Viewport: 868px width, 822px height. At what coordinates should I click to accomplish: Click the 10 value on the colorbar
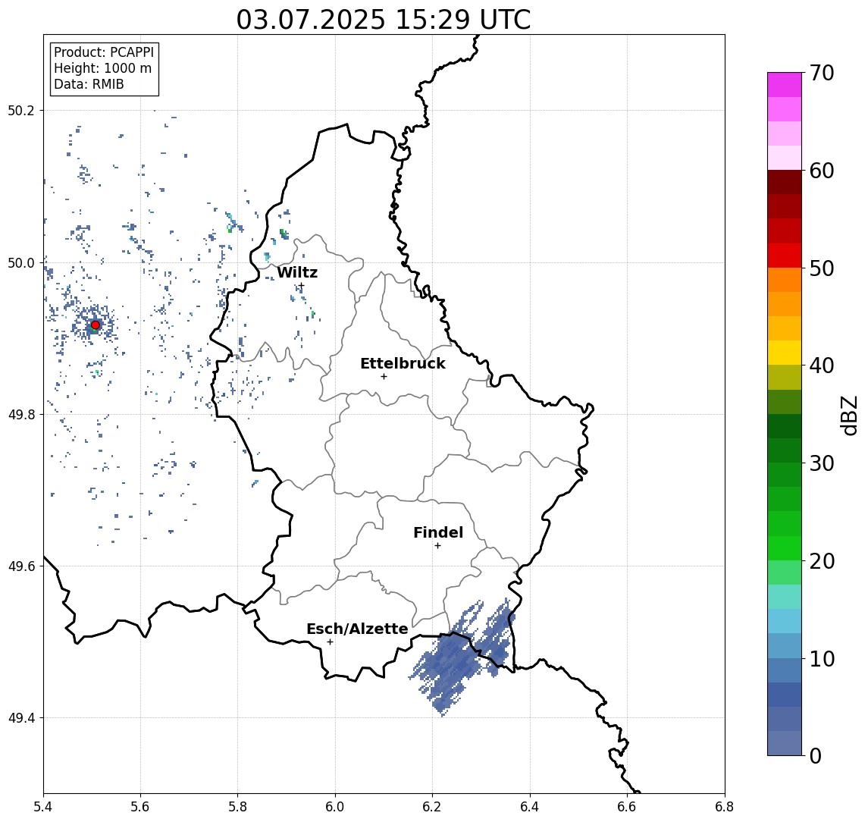click(822, 659)
